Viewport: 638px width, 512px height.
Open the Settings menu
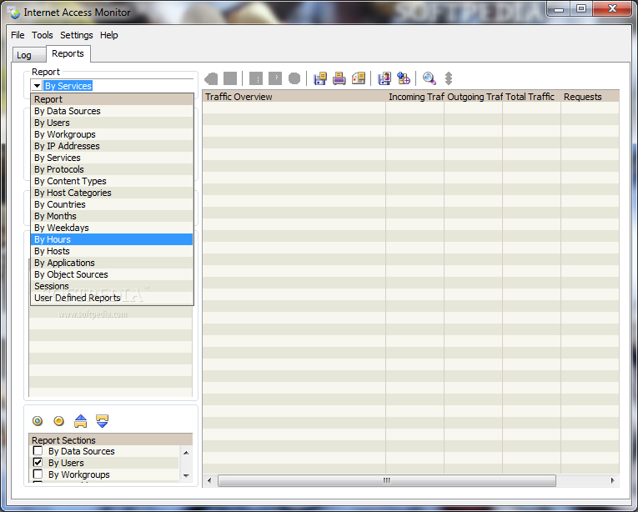[x=77, y=35]
